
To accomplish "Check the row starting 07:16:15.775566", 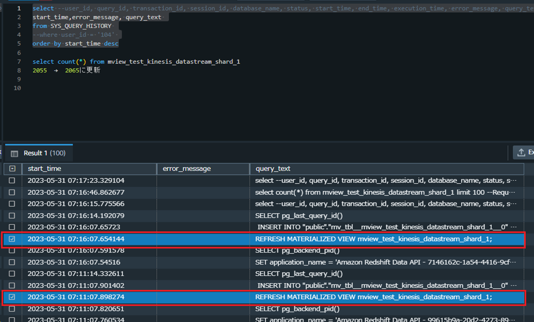I will coord(12,204).
